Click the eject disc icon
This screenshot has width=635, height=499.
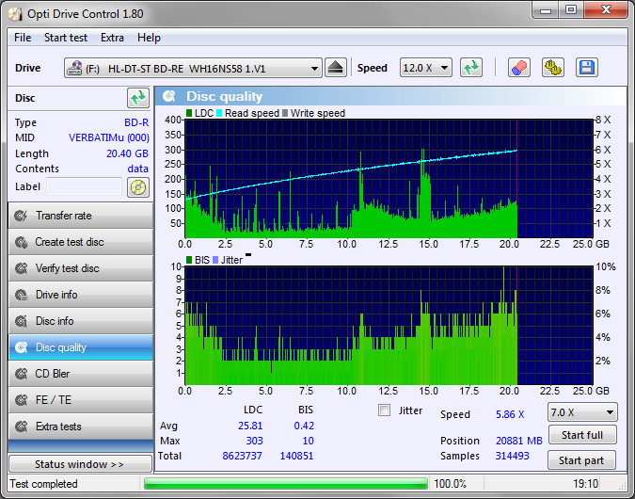(337, 68)
